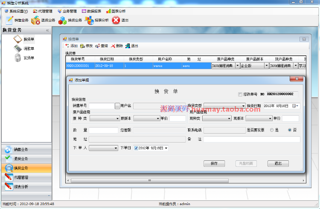
Task: Click the 换货单号 column header
Action: 80,59
